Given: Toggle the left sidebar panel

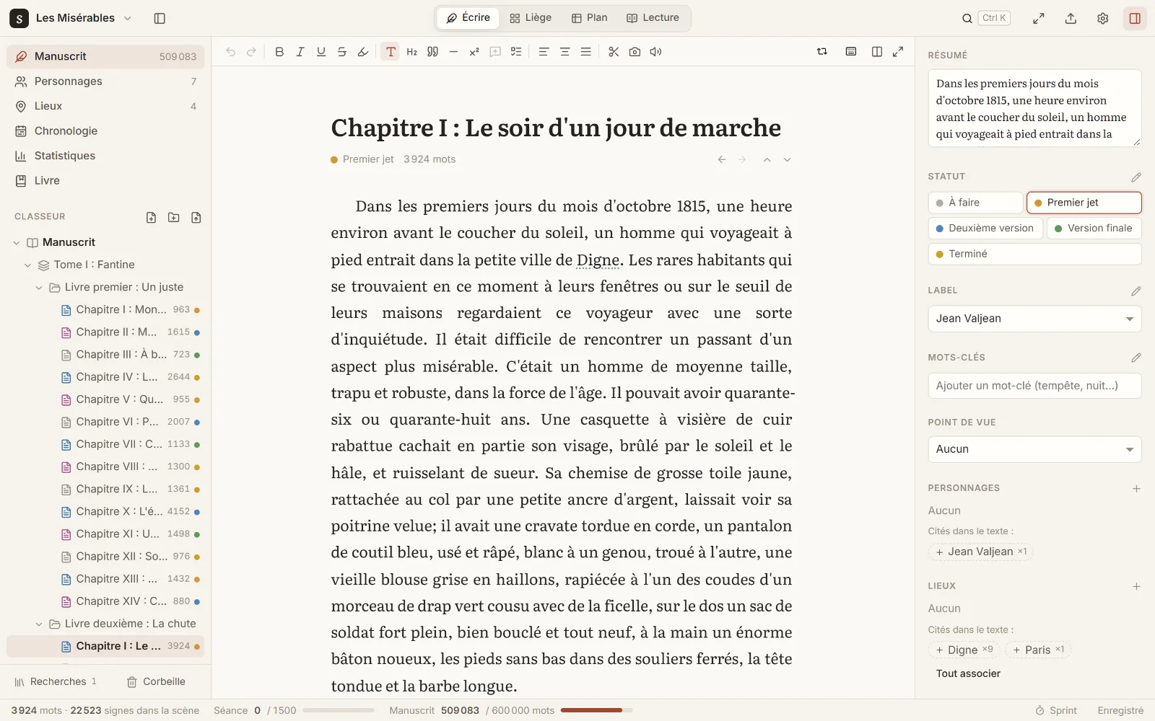Looking at the screenshot, I should (x=160, y=19).
